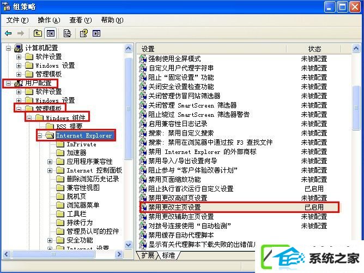Click the last toolbar icon after Help
The height and width of the screenshot is (273, 364).
(x=96, y=33)
